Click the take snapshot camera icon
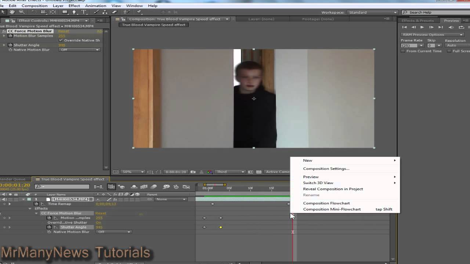Screen dimensions: 470x264 (193, 172)
